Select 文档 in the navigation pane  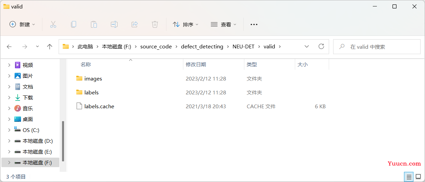click(28, 87)
